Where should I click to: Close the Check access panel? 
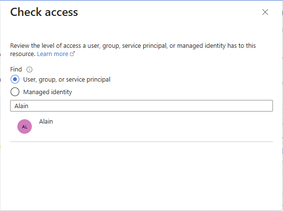pos(265,12)
